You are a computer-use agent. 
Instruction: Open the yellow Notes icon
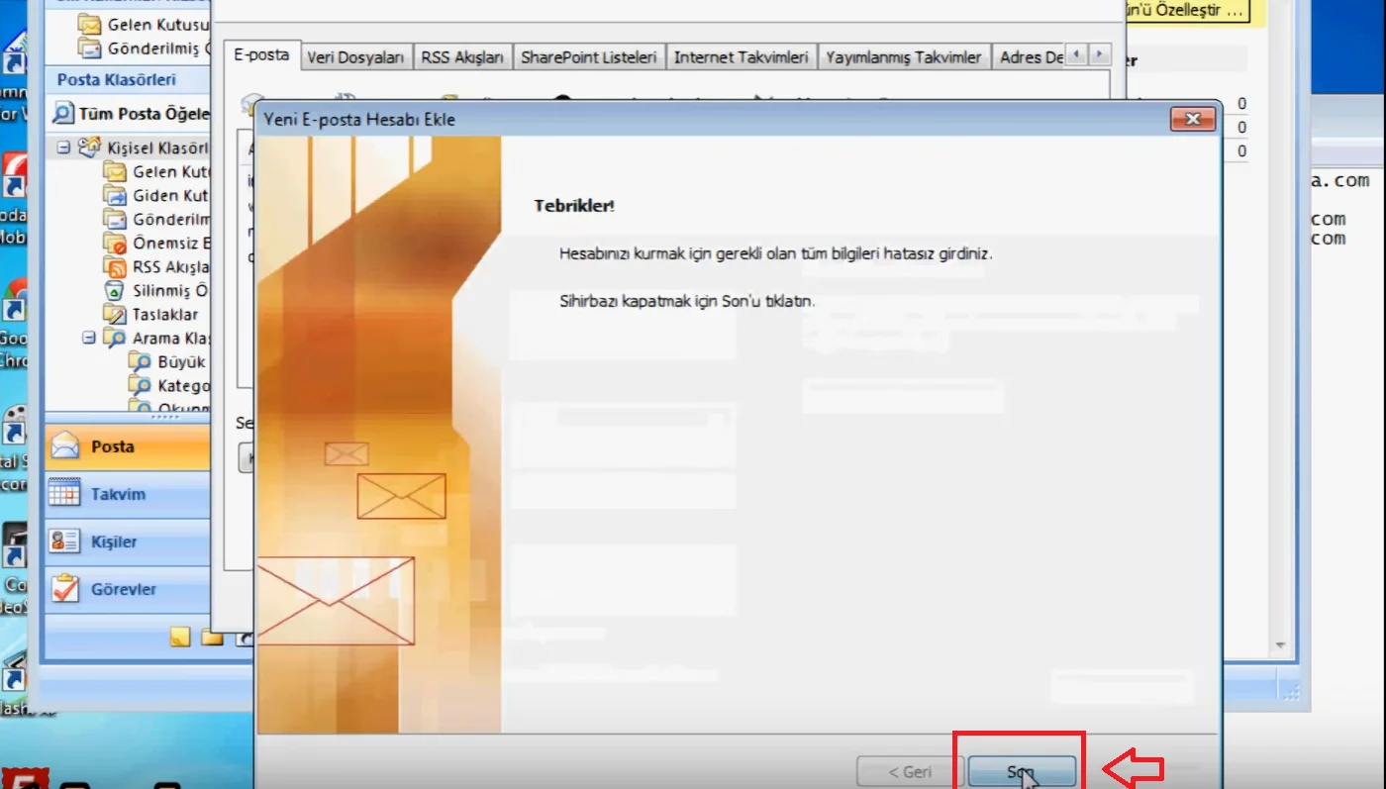click(x=179, y=637)
